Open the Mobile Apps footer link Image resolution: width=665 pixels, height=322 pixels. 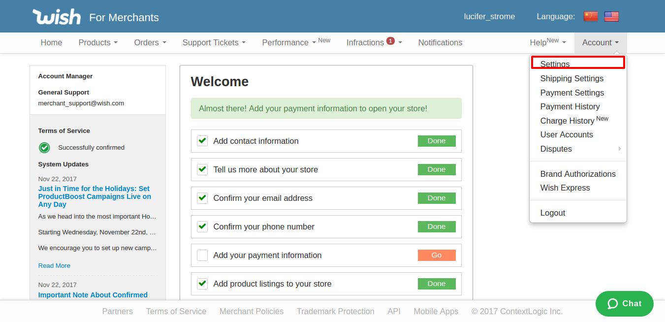pyautogui.click(x=436, y=311)
